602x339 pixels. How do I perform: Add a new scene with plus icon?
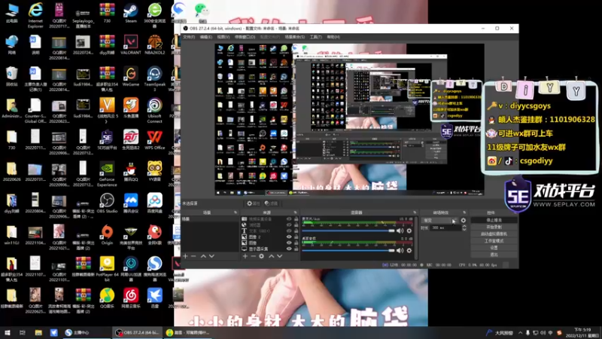[x=185, y=256]
